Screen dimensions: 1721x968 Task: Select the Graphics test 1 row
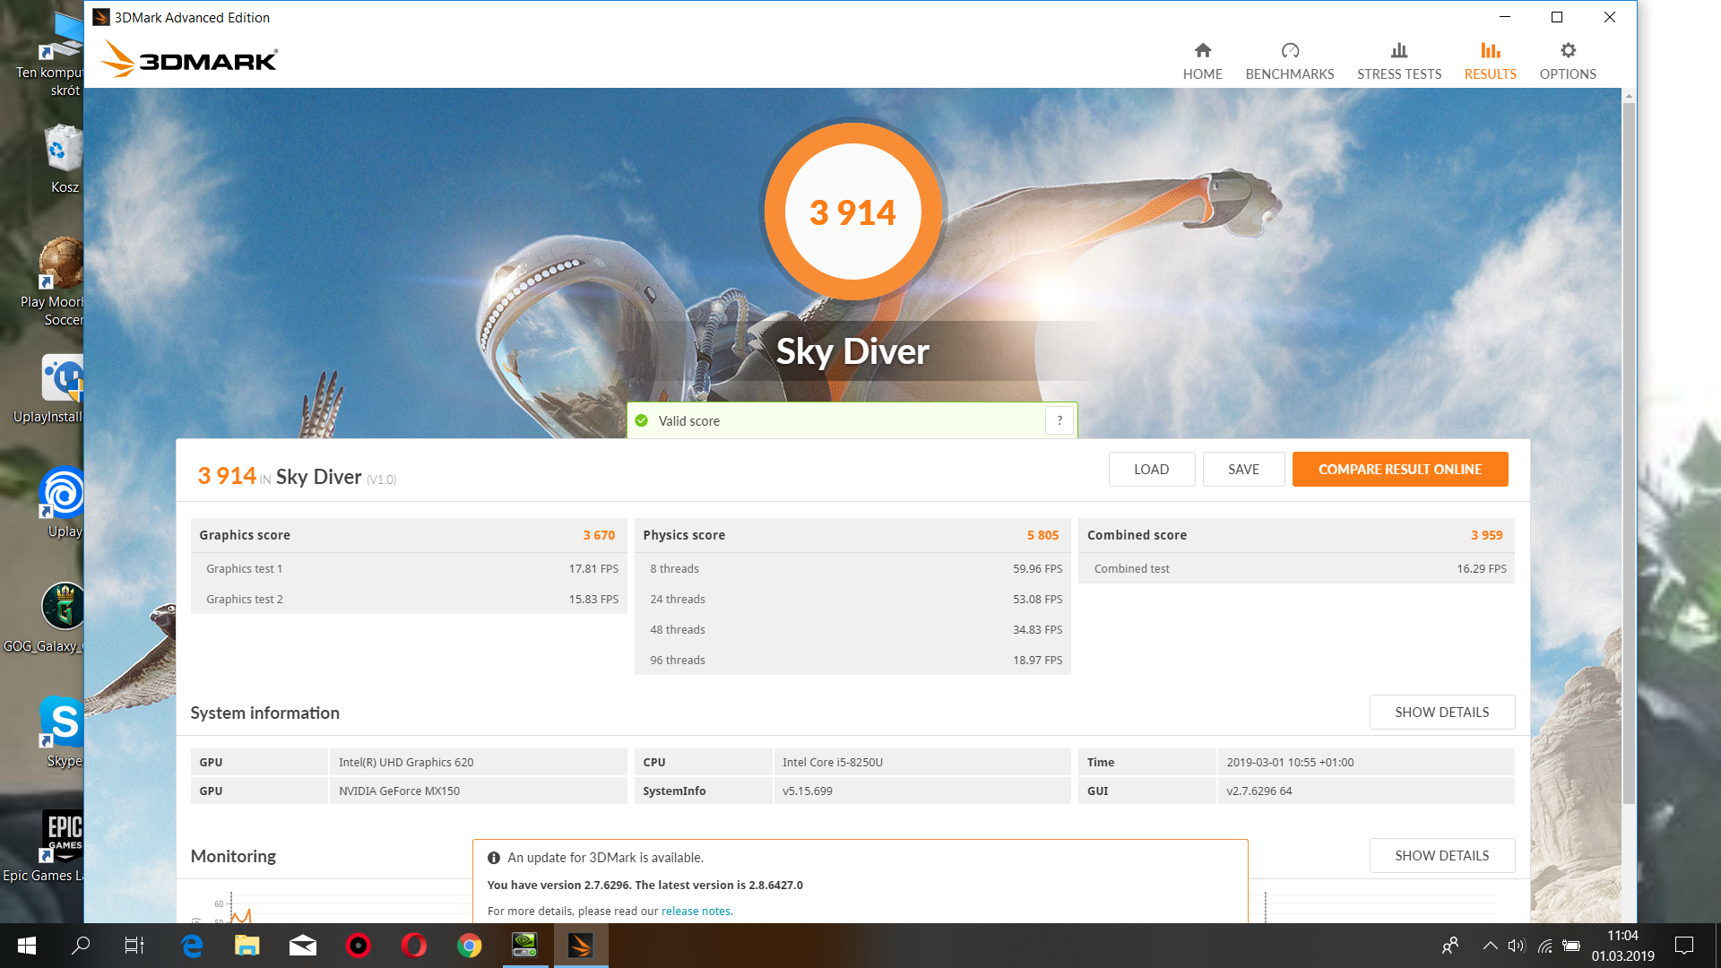point(409,568)
